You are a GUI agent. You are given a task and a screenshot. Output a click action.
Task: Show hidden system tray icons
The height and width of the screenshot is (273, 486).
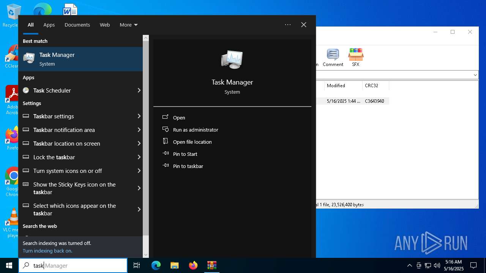point(409,265)
